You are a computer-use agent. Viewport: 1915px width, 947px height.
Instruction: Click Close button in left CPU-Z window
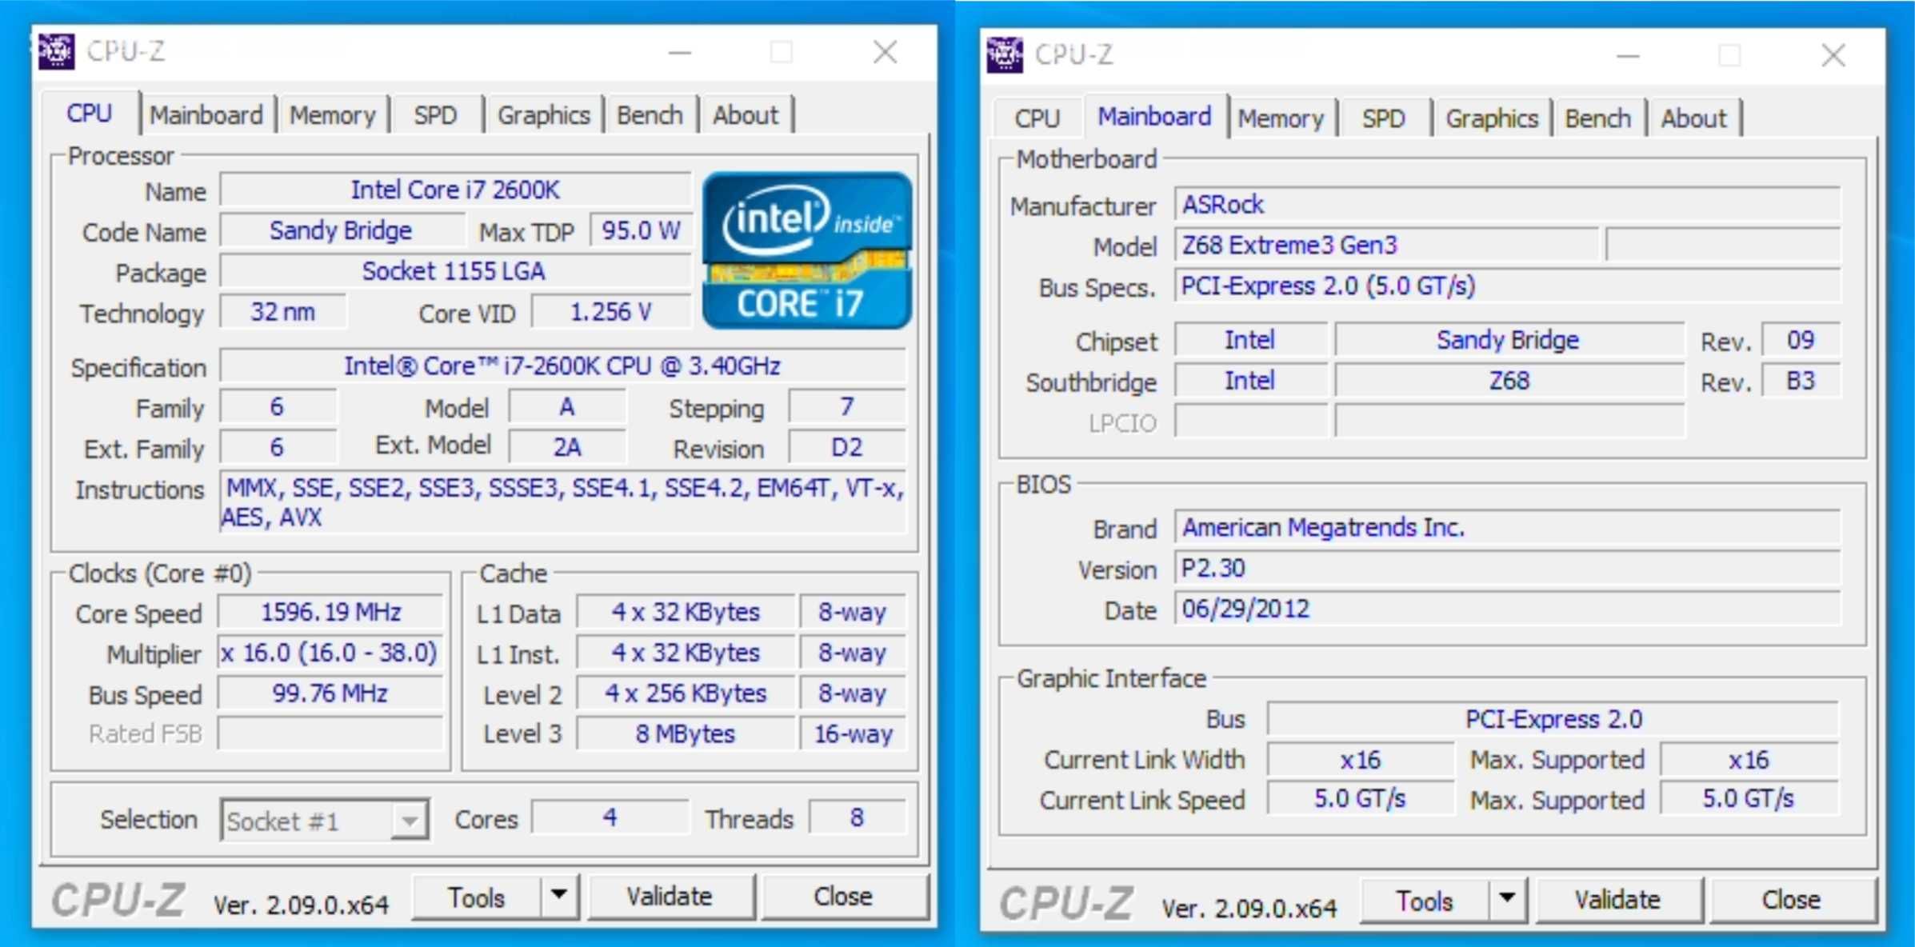pyautogui.click(x=843, y=897)
